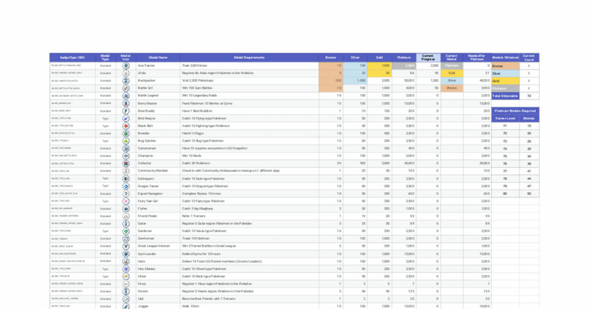This screenshot has width=589, height=309.
Task: Click the 'Train 2,000 times' requirement cell
Action: tap(250, 65)
